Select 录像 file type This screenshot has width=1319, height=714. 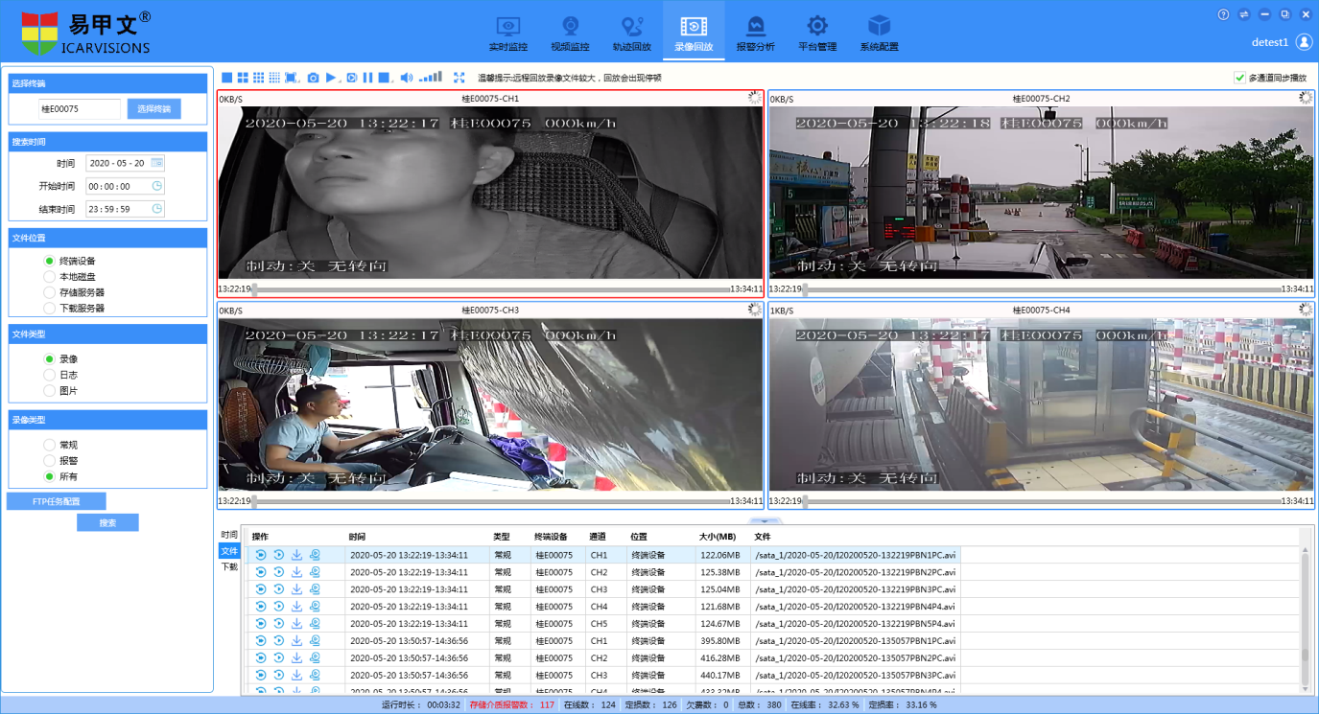tap(50, 358)
